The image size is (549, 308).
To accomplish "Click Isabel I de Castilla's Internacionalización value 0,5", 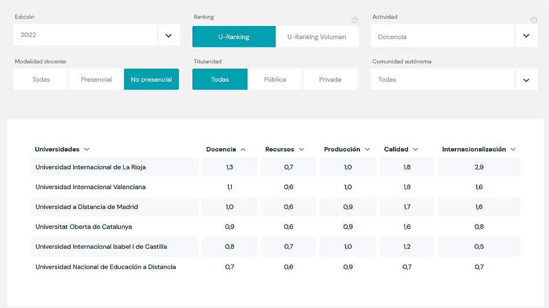I will (479, 247).
